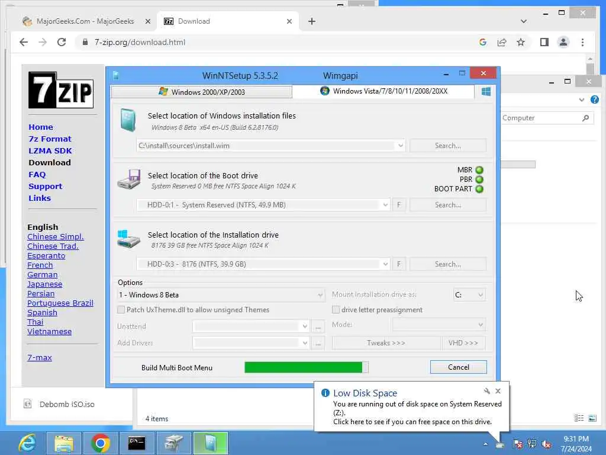This screenshot has height=455, width=606.
Task: Dismiss the Low Disk Space notification
Action: [498, 391]
